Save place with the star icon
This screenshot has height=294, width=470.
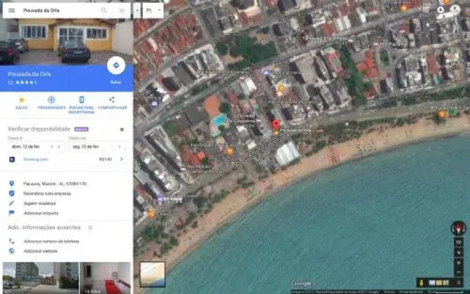[22, 100]
